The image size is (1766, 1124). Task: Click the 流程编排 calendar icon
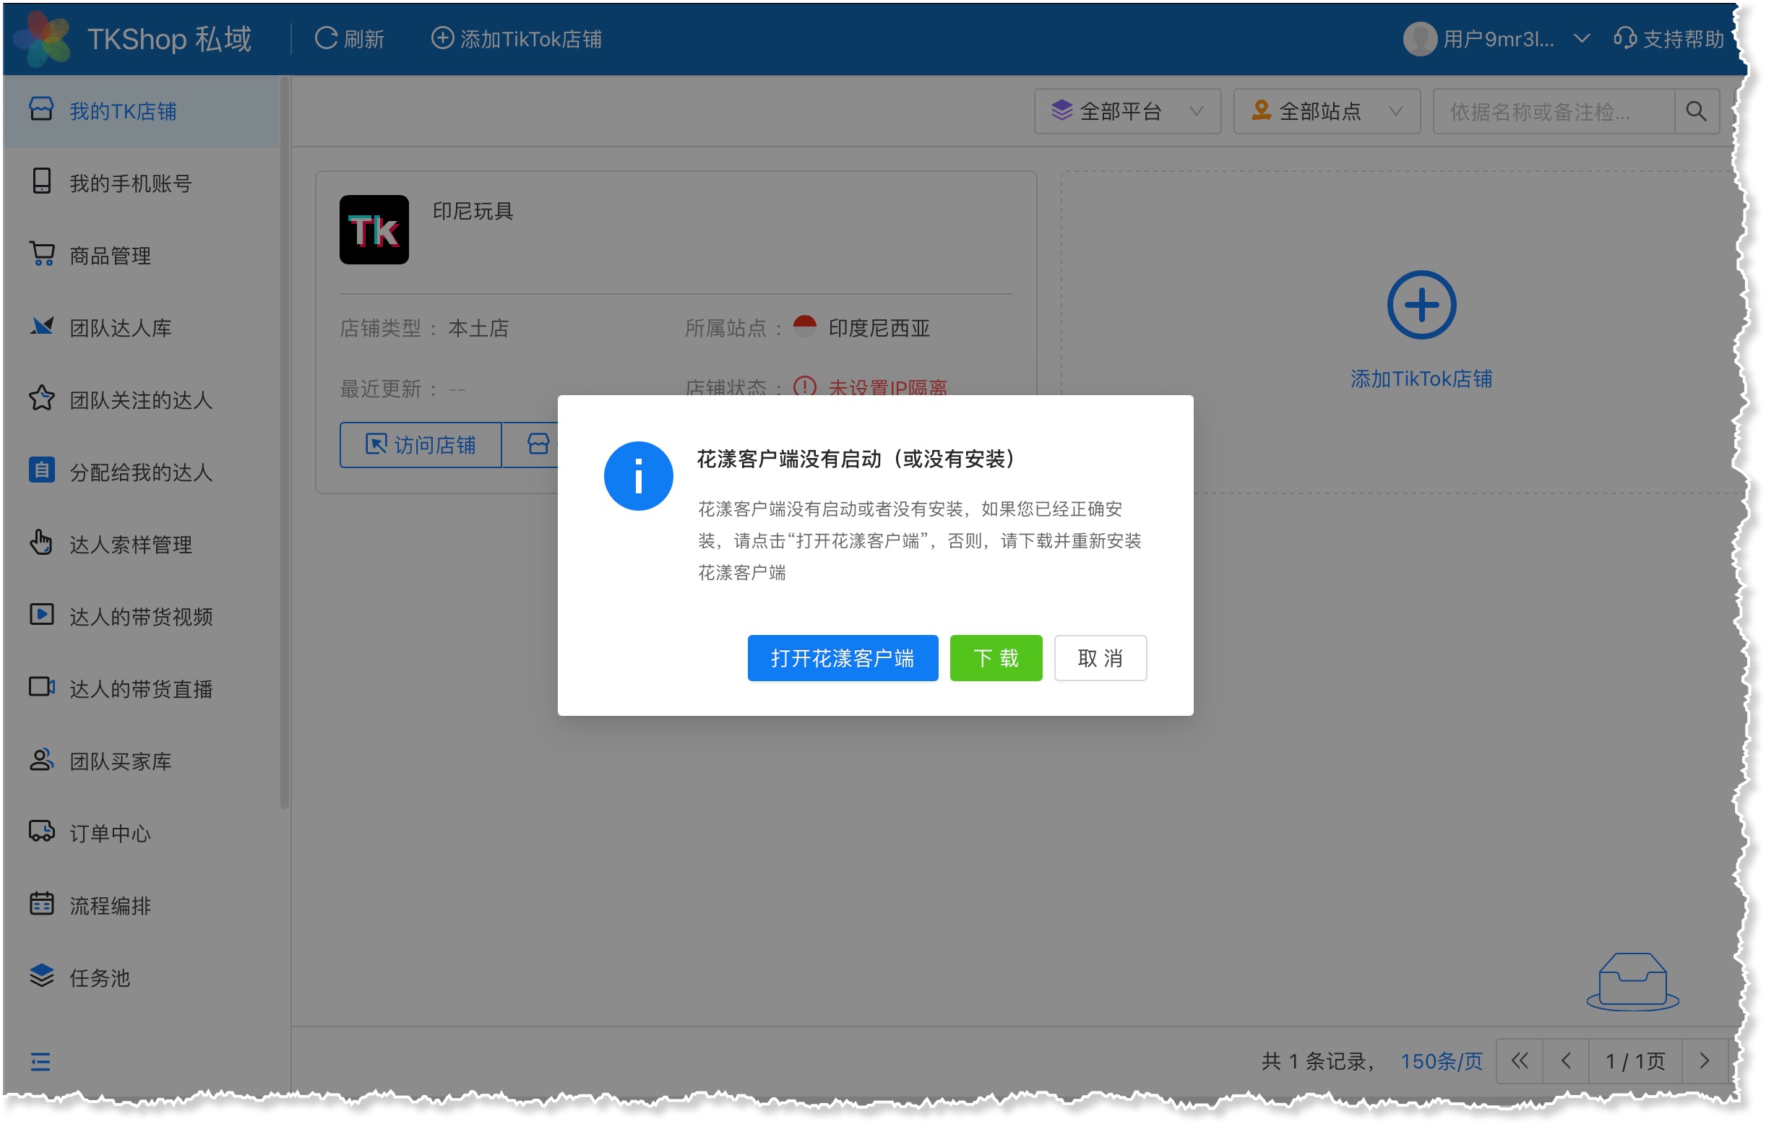[x=41, y=903]
